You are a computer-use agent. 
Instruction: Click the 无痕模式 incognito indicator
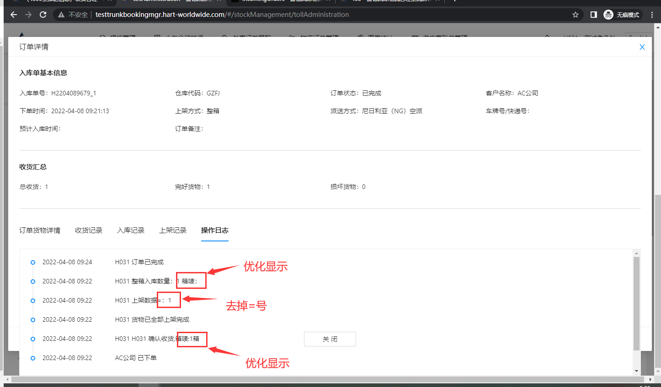click(622, 15)
